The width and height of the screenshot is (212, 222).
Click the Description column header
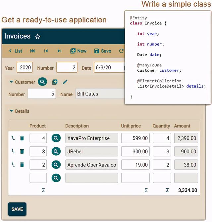point(77,126)
